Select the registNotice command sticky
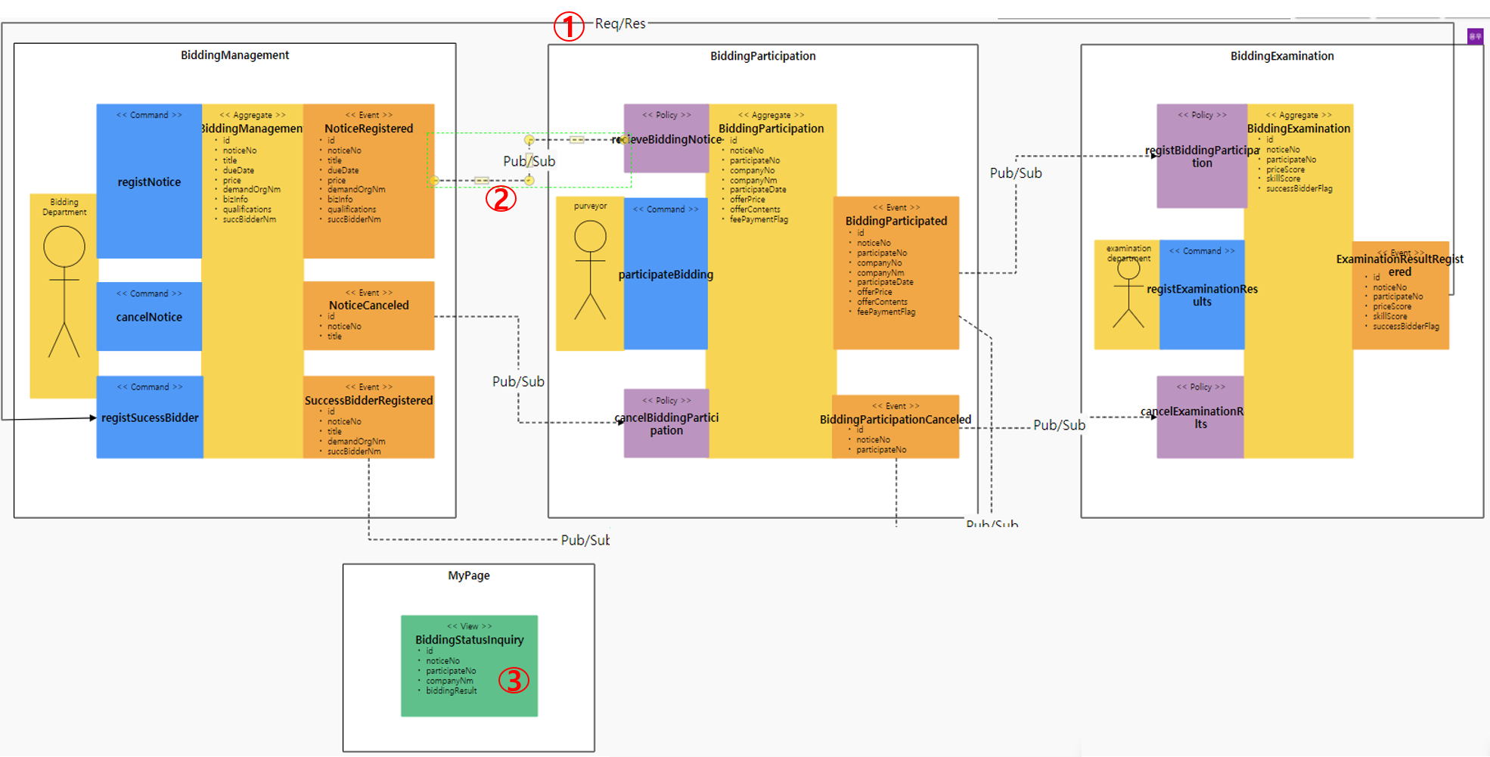This screenshot has height=757, width=1490. click(149, 181)
